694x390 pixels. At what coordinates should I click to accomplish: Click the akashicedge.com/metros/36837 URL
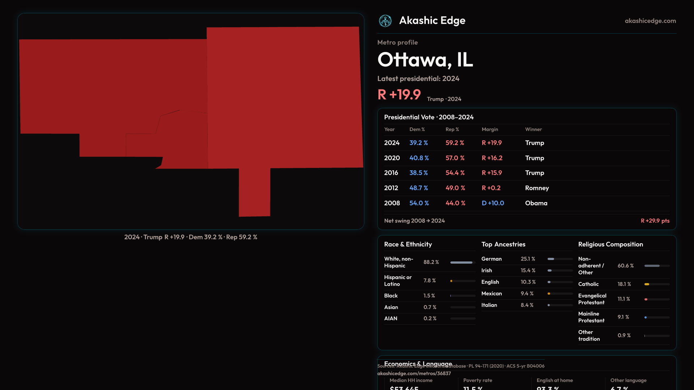click(414, 373)
